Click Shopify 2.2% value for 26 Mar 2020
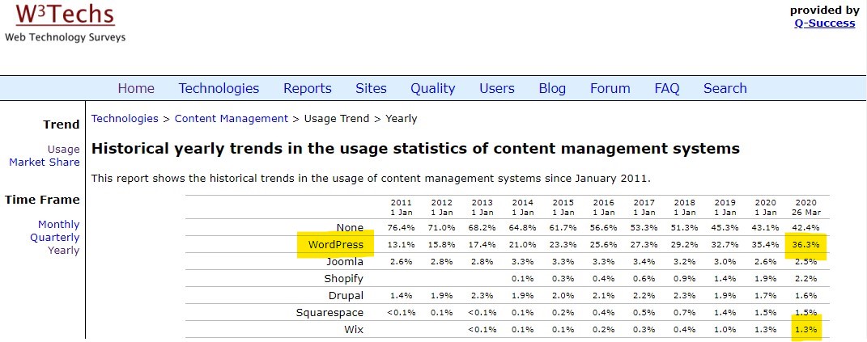Viewport: 867px width, 342px height. point(805,278)
